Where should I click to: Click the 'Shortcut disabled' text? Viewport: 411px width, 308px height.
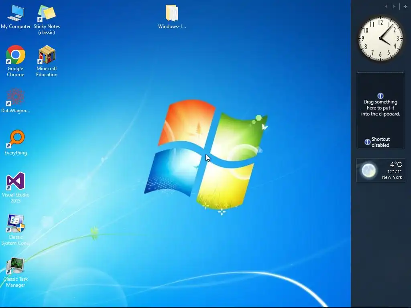pyautogui.click(x=380, y=142)
